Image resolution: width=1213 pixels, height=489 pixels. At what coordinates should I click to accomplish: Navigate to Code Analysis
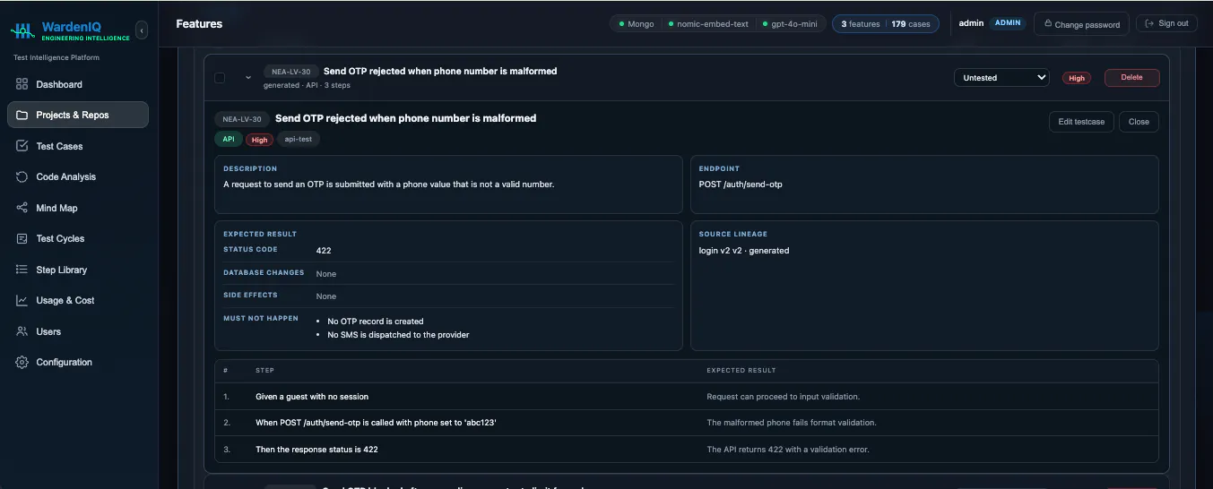[78, 177]
